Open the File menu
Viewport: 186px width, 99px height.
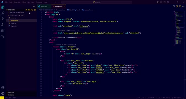[x=6, y=2]
